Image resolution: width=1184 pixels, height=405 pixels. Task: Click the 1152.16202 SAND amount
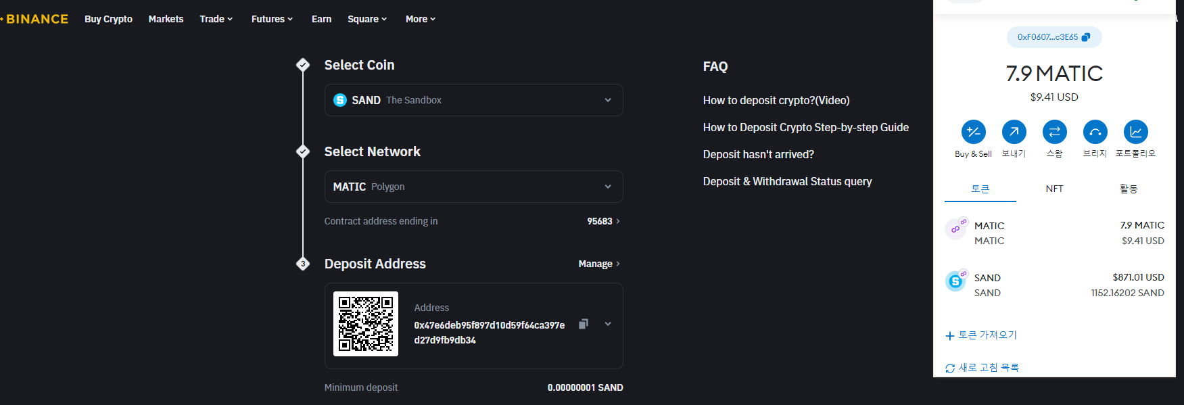(1128, 293)
